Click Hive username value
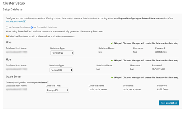The height and width of the screenshot is (114, 188). tap(135, 52)
